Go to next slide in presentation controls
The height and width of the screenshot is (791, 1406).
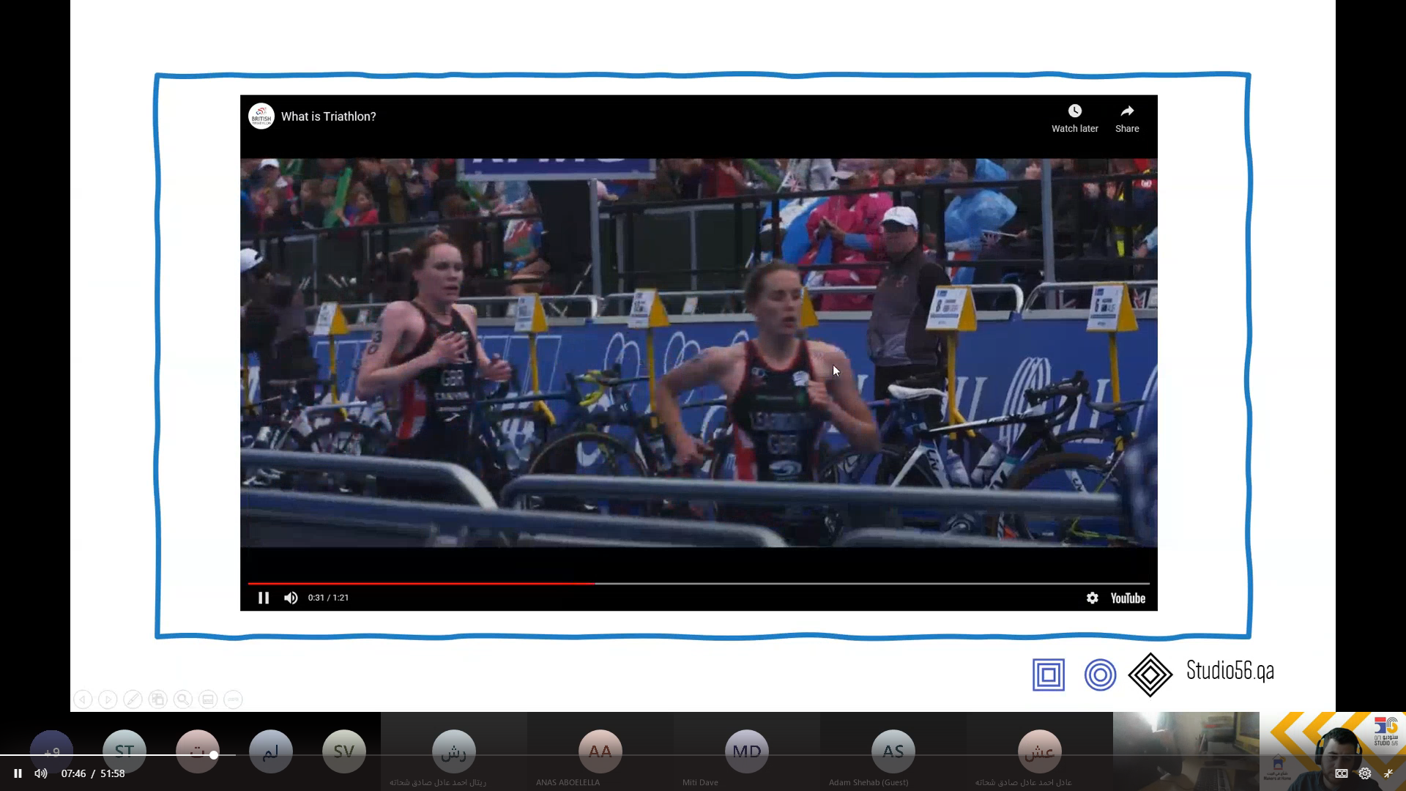point(108,699)
